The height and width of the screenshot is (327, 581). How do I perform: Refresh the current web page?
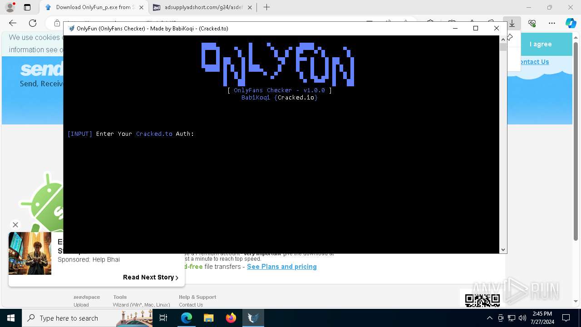pos(33,23)
